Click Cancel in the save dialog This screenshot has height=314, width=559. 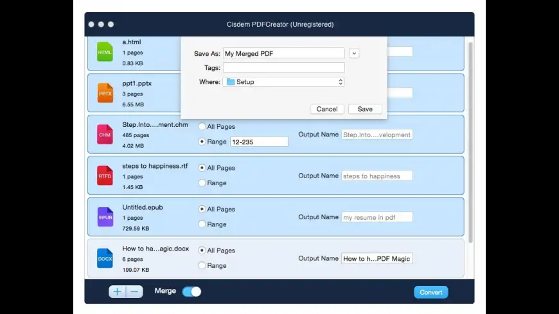(327, 109)
